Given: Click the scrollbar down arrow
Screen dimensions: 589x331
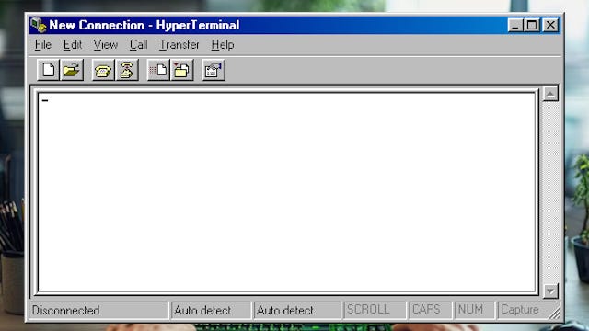Looking at the screenshot, I should pyautogui.click(x=550, y=291).
